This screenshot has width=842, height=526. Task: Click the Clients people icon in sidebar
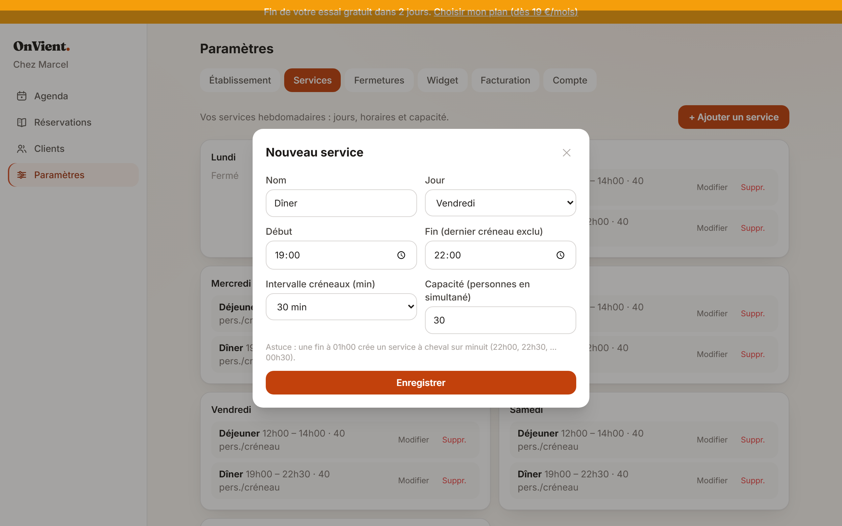click(22, 149)
